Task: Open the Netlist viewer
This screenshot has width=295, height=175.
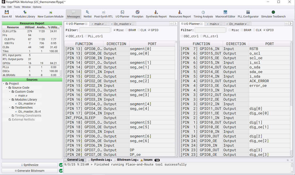Action: click(87, 14)
